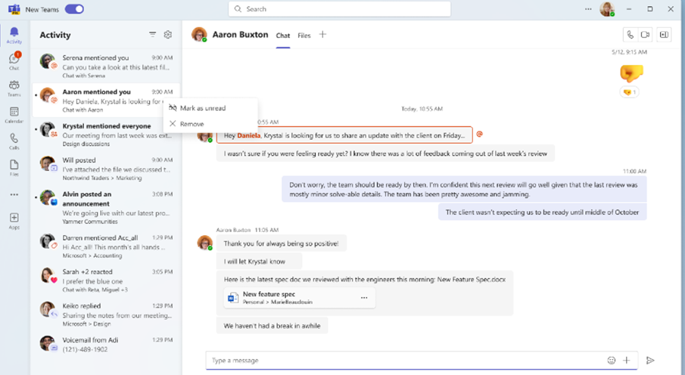Open the Keiko replied notification
Image resolution: width=685 pixels, height=375 pixels.
tap(106, 314)
